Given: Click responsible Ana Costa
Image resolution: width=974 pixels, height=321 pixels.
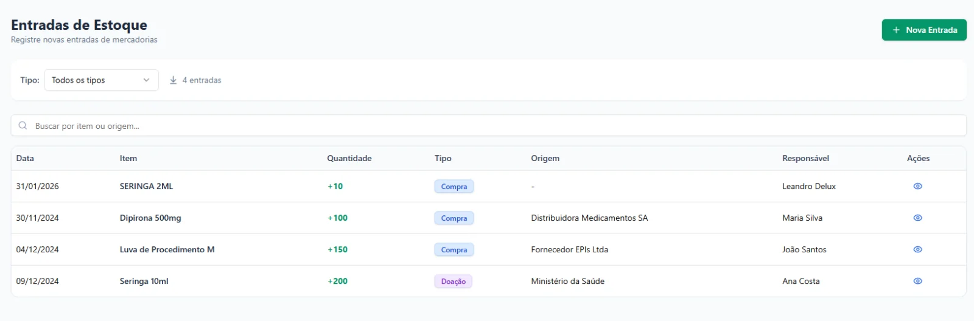Looking at the screenshot, I should (x=801, y=281).
